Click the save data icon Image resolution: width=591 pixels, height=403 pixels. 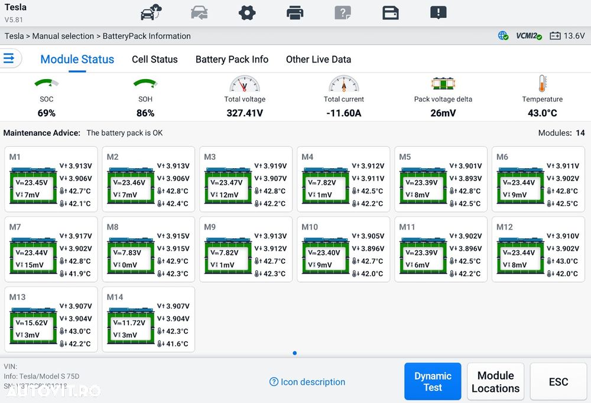(391, 13)
